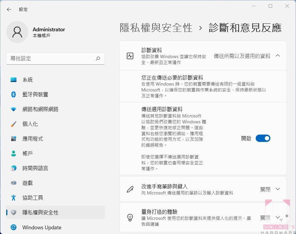Click the 診斷資料 heartbeat icon
Viewport: 296px width, 234px height.
(130, 56)
